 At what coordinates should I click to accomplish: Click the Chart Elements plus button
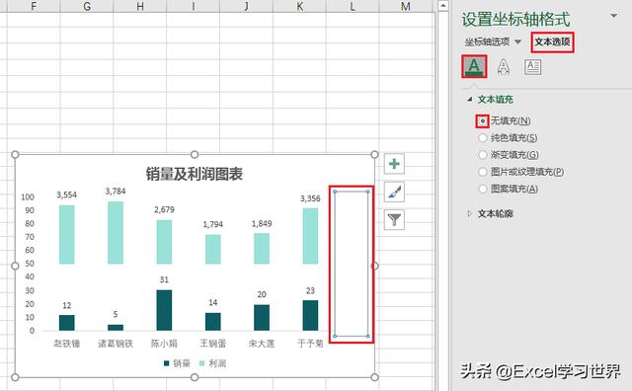[x=394, y=164]
